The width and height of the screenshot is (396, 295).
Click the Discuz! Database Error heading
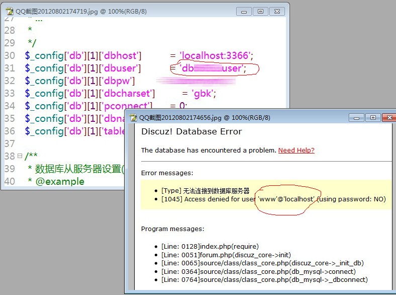click(191, 131)
